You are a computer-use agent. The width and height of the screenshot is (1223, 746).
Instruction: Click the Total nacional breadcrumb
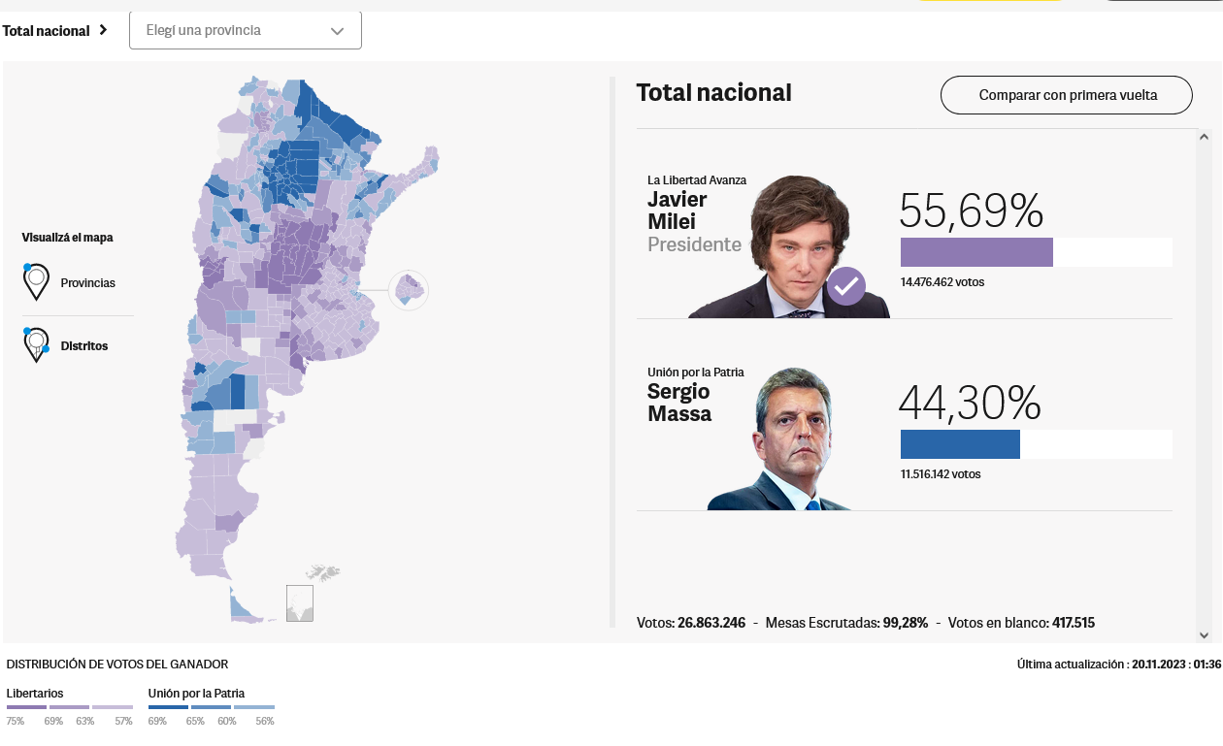click(46, 30)
